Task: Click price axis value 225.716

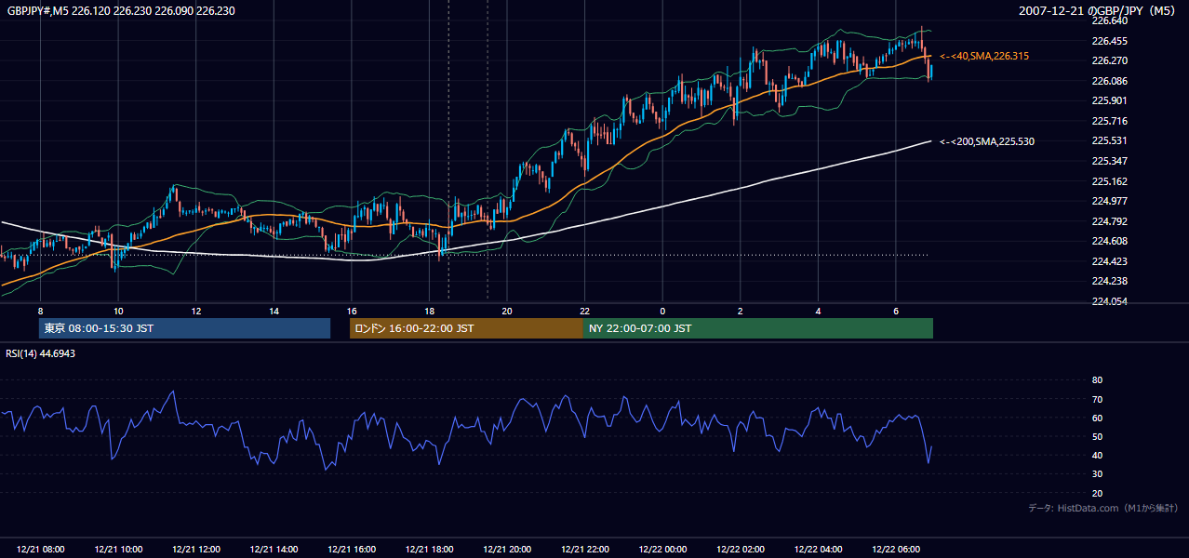Action: (x=1109, y=121)
